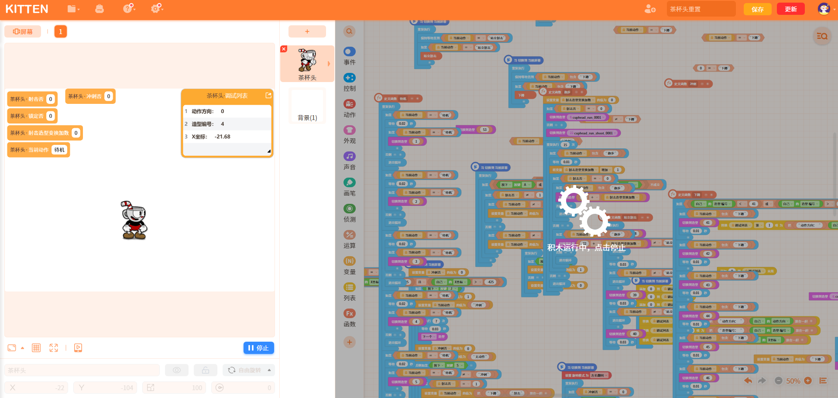
Task: Select the 茶杯头 sprite thumbnail
Action: (x=307, y=64)
